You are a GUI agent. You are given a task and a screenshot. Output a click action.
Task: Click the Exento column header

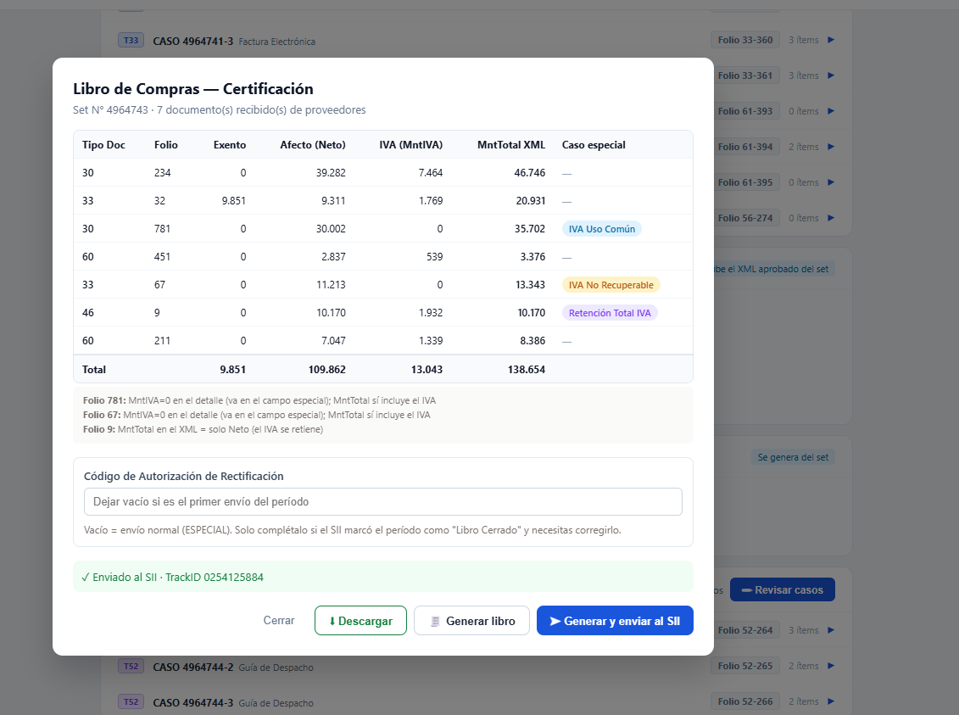(229, 145)
